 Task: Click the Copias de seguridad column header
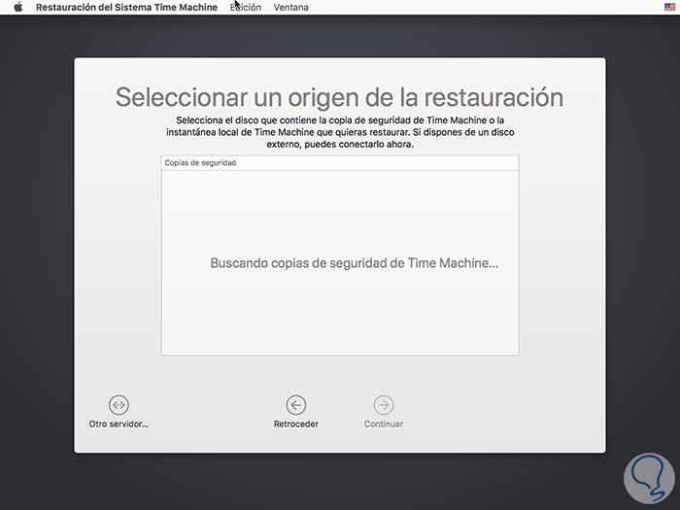click(340, 163)
